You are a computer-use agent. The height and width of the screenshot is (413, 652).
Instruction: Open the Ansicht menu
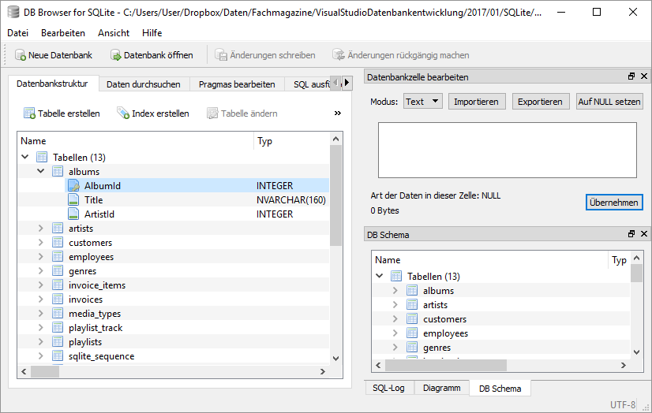[114, 33]
